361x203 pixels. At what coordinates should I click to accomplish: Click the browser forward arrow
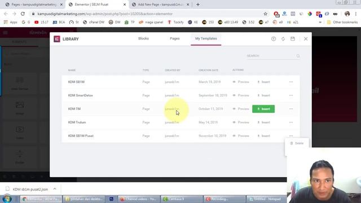pyautogui.click(x=14, y=14)
